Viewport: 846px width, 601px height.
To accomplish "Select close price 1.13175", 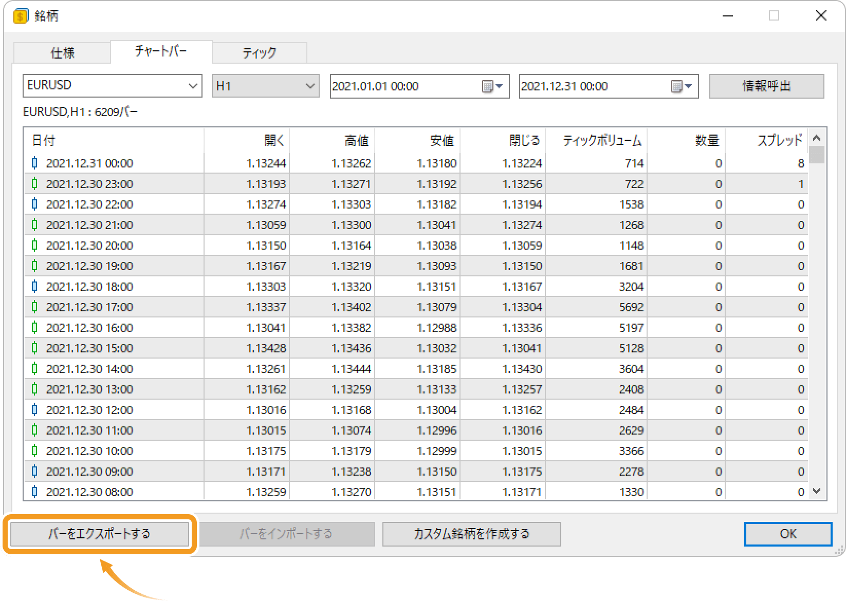I will tap(522, 472).
